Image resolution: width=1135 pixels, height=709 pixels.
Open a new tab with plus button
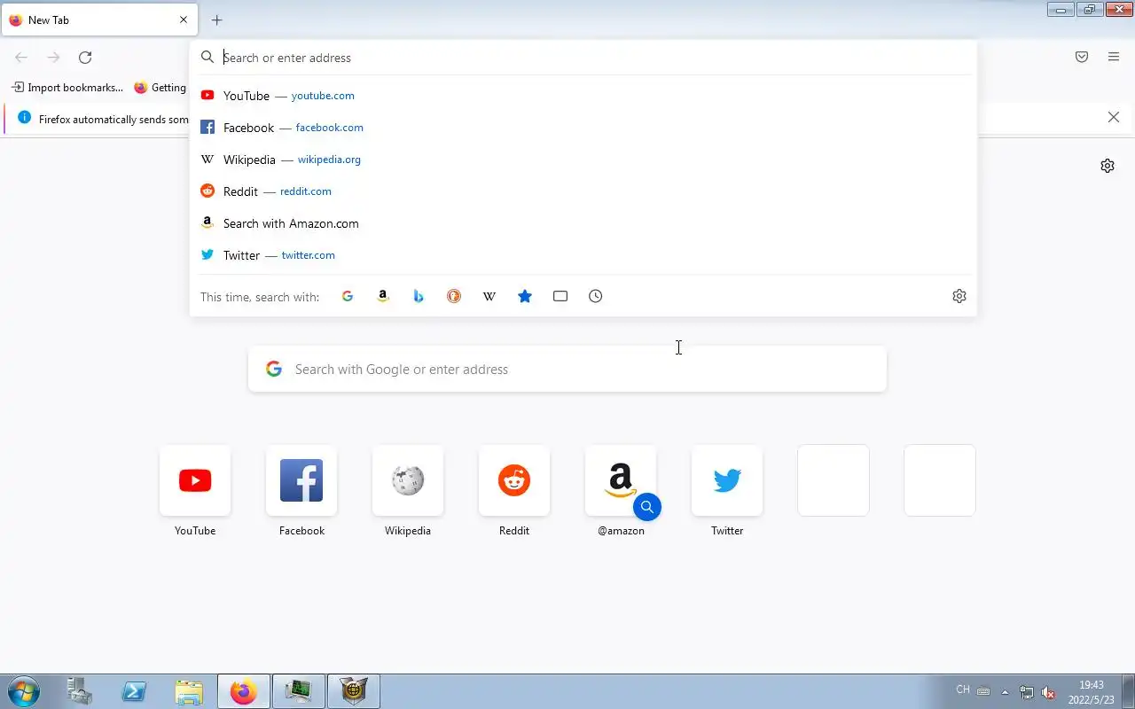tap(216, 19)
